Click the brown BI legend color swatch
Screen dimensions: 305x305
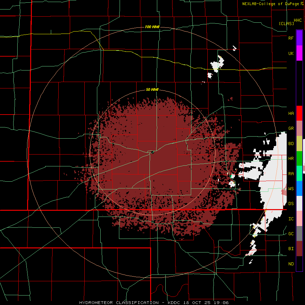(x=299, y=249)
